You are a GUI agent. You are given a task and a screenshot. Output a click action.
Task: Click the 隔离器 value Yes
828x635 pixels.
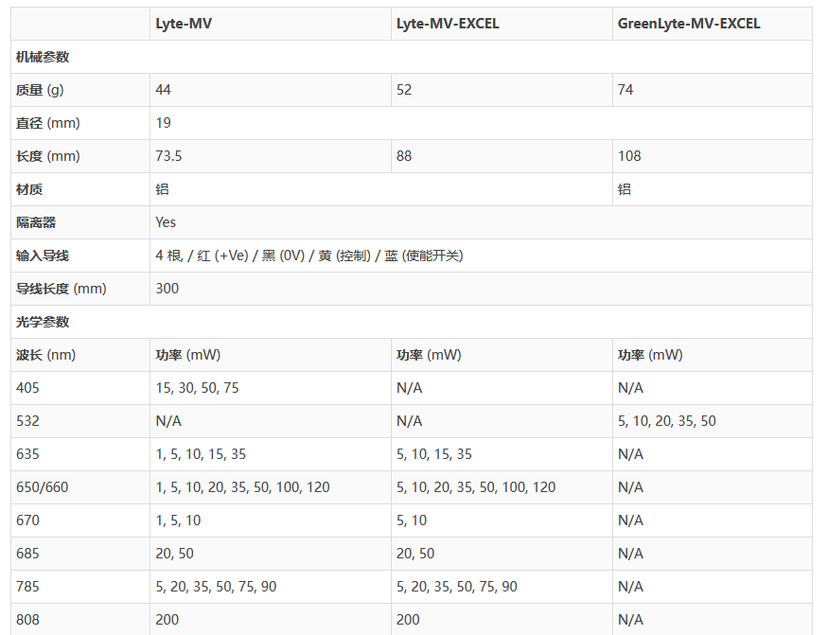(x=166, y=222)
